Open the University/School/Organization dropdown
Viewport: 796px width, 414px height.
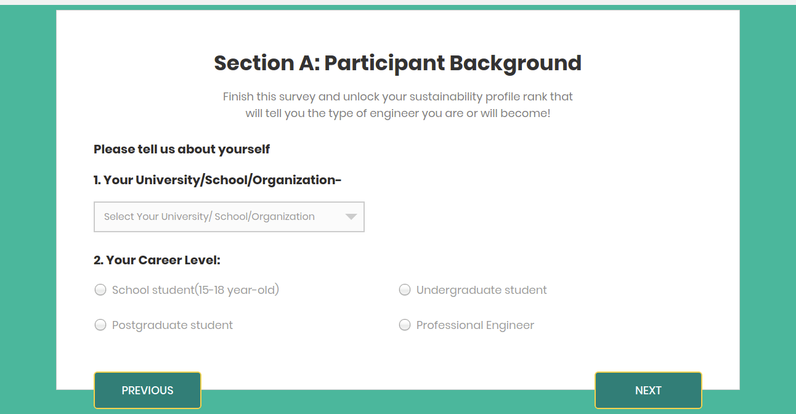[x=229, y=216]
